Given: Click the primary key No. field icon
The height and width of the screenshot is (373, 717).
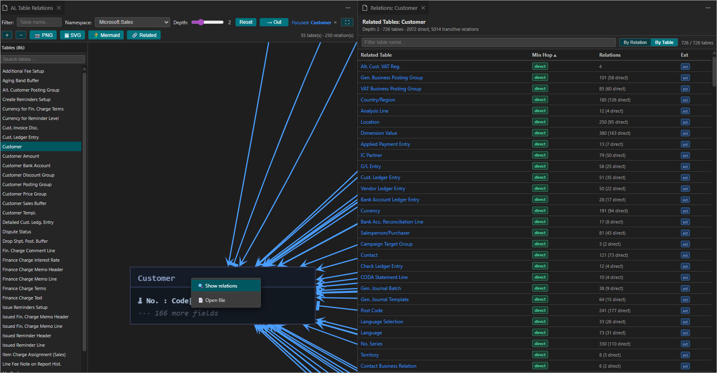Looking at the screenshot, I should [x=140, y=301].
